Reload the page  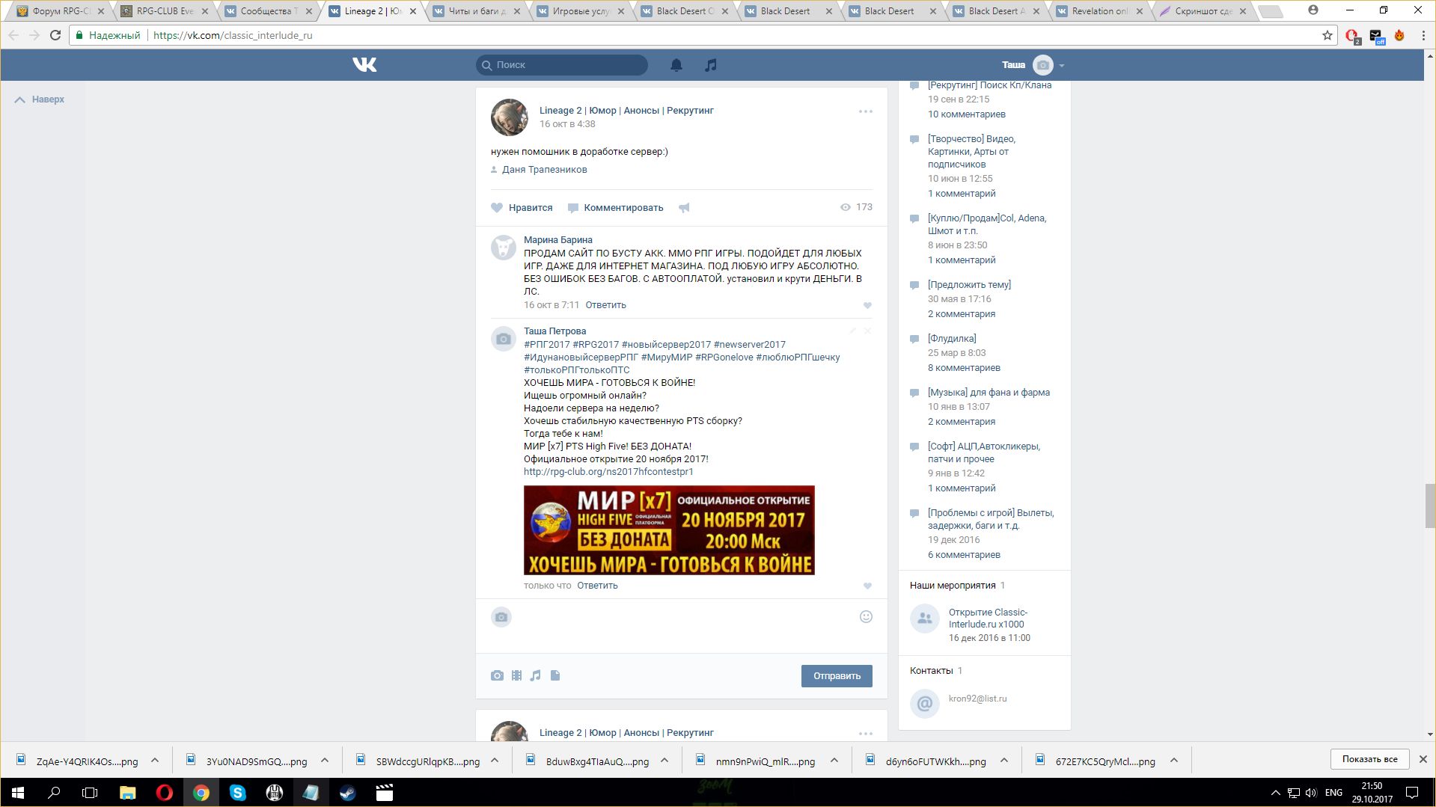pos(55,35)
